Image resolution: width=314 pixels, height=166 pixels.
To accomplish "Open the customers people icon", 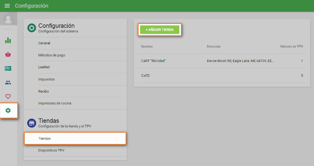I will (x=8, y=82).
